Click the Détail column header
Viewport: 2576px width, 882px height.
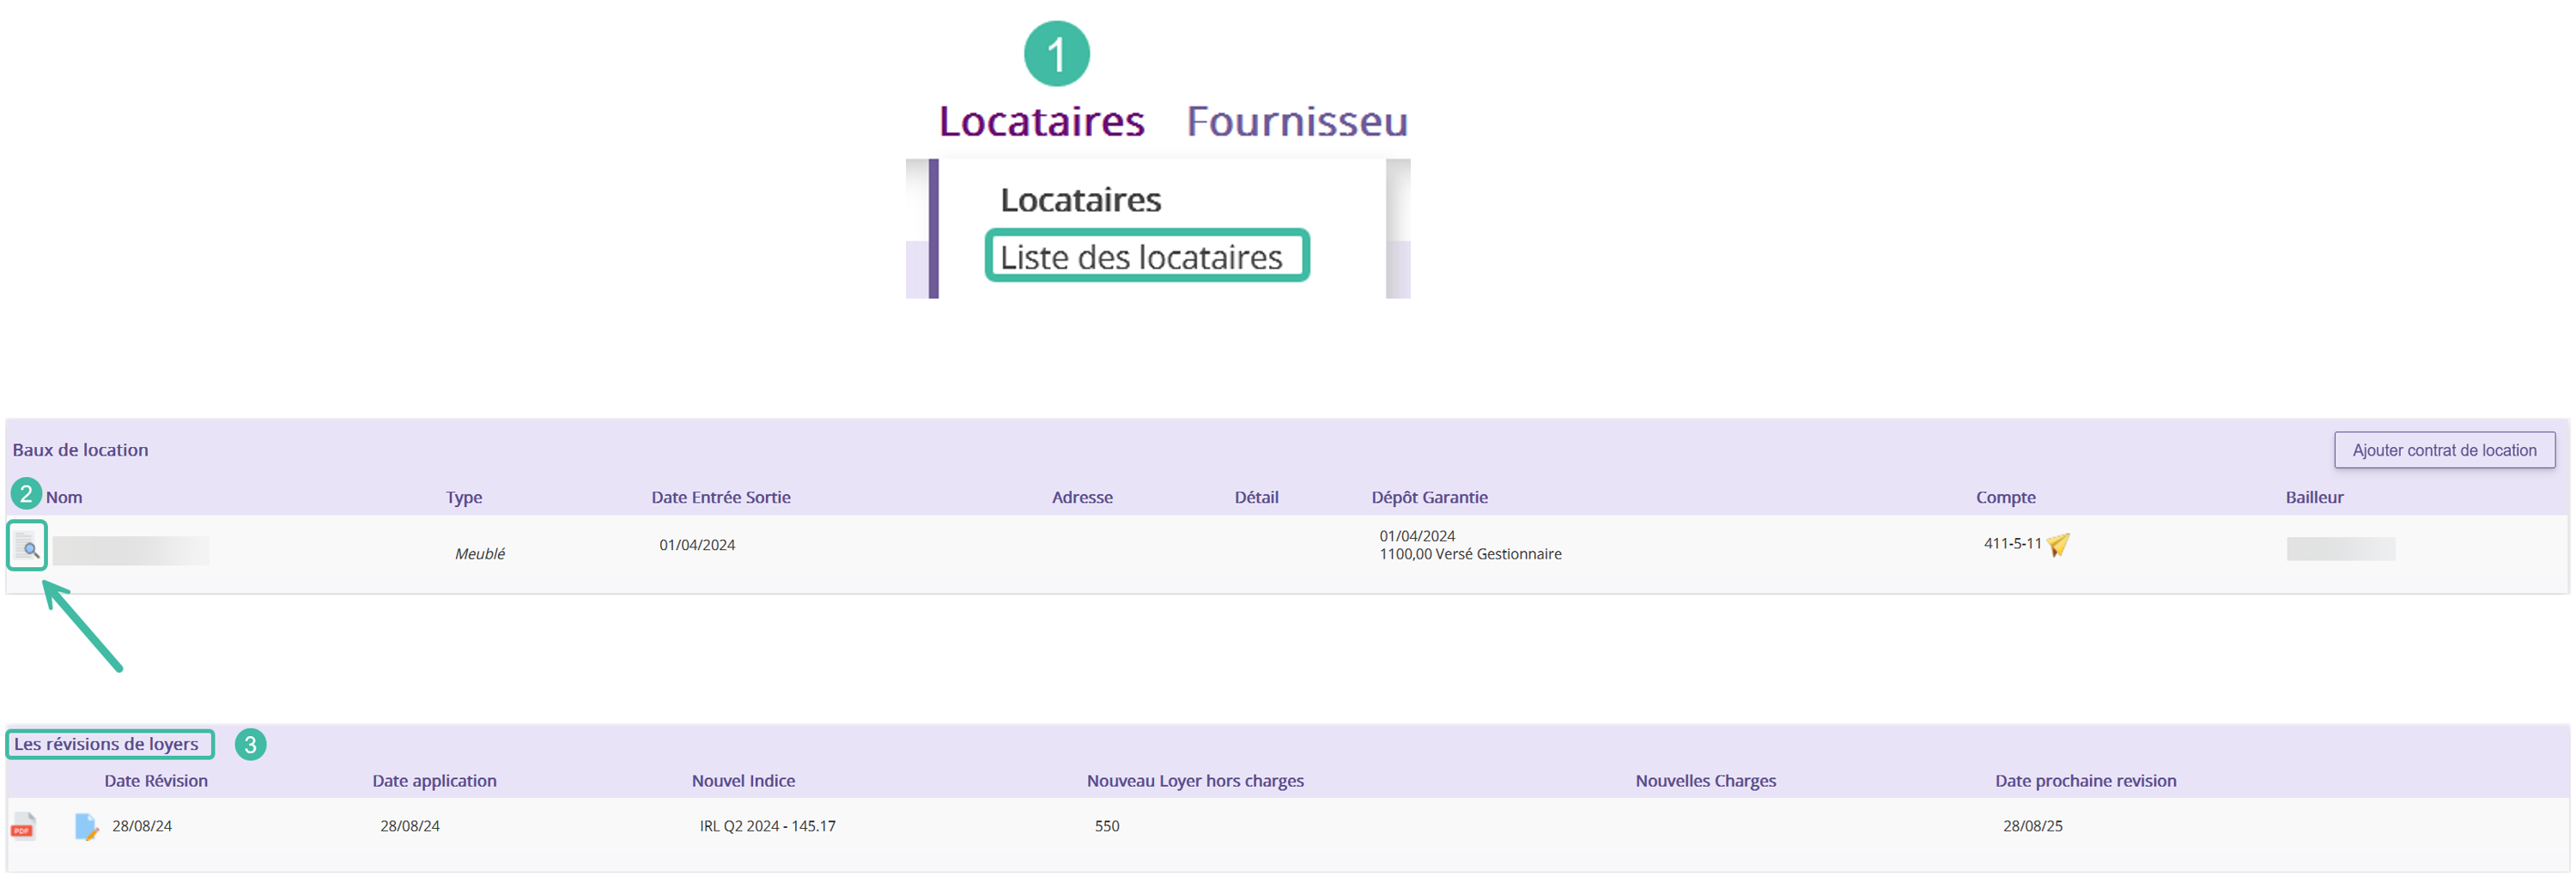pos(1256,498)
